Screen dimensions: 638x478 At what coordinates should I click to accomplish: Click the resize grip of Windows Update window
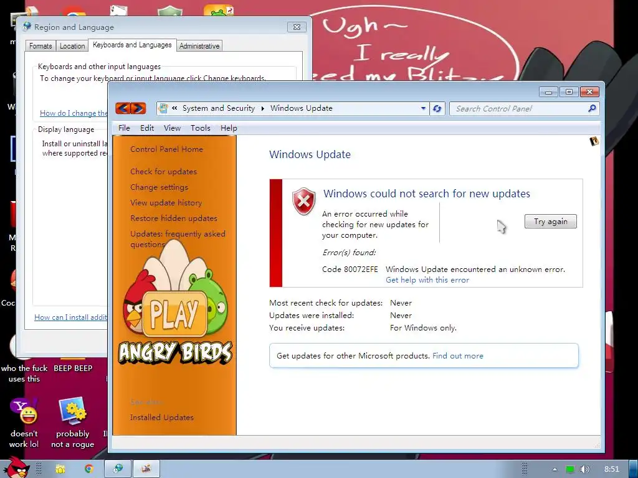[x=597, y=445]
